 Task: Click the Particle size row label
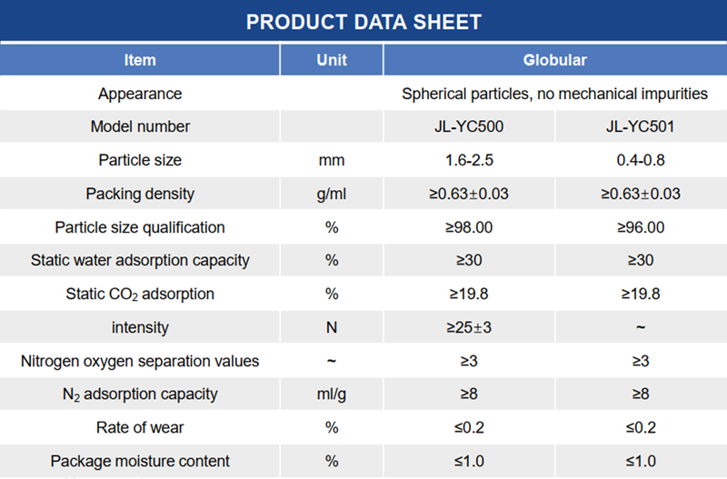pos(140,160)
